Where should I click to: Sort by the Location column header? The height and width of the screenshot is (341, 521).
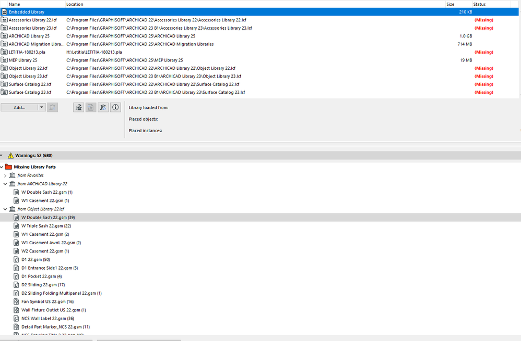point(75,4)
